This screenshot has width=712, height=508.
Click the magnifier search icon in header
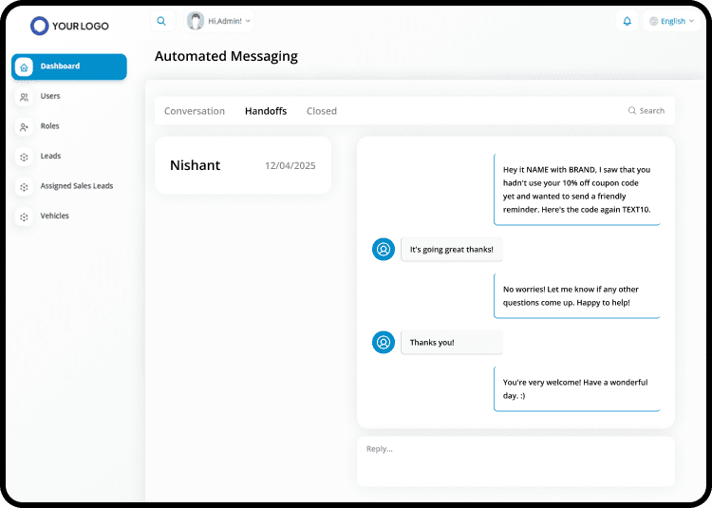click(161, 21)
